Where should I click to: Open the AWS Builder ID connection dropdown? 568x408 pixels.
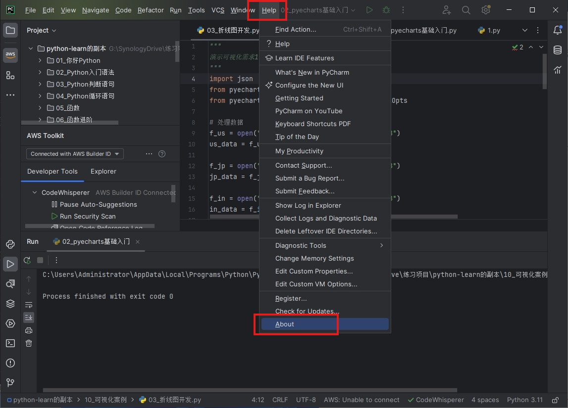75,154
